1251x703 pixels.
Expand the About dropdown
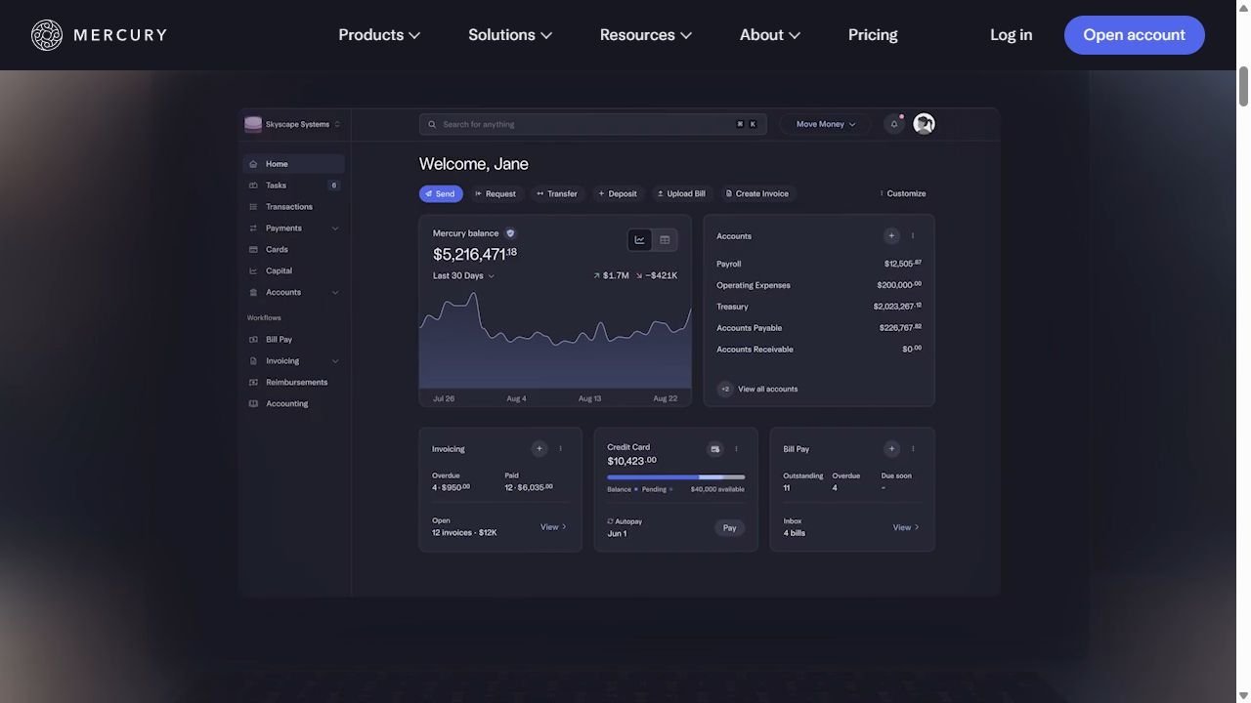pyautogui.click(x=770, y=35)
